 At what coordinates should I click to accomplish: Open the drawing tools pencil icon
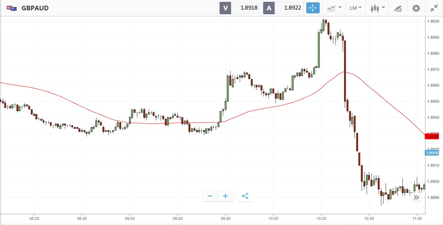[x=398, y=8]
